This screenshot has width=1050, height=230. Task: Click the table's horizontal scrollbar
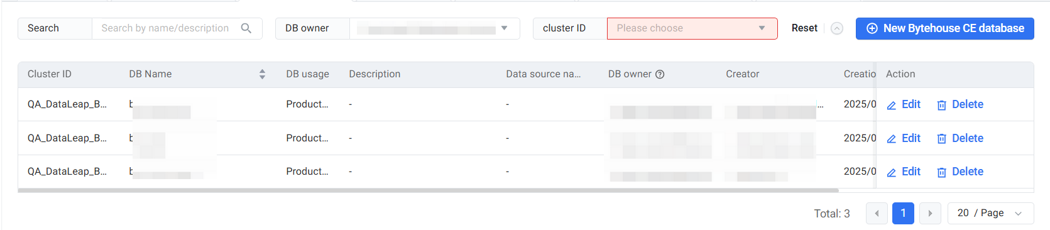pos(428,190)
